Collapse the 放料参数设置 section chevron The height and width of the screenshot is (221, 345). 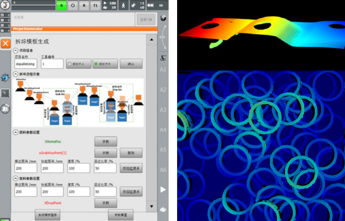pos(15,178)
